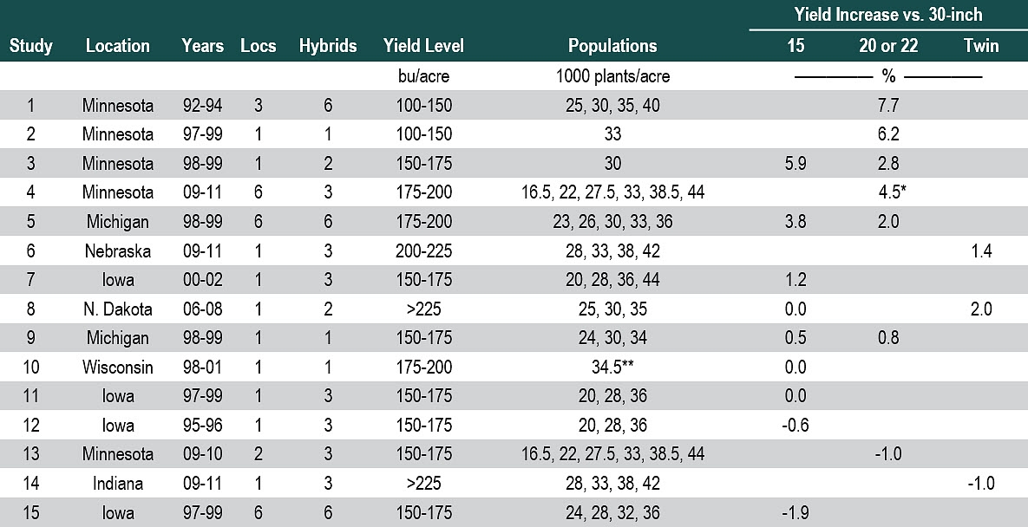Click the Locs column header
The image size is (1028, 527).
[x=259, y=46]
